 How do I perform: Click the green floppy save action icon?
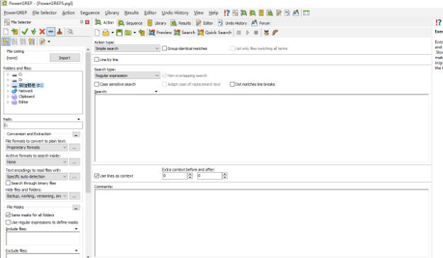[x=119, y=33]
